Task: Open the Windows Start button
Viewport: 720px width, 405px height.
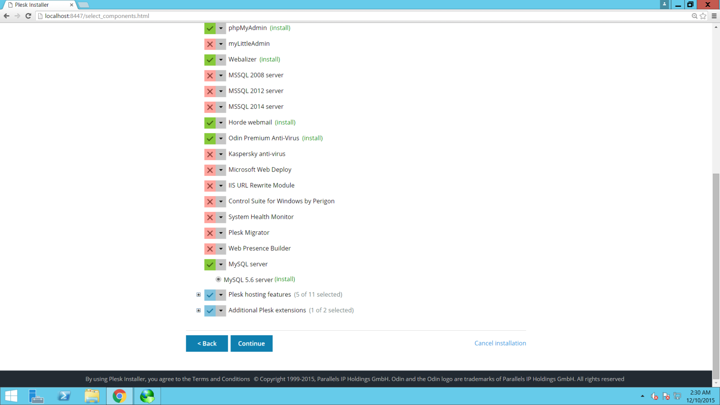Action: tap(11, 396)
